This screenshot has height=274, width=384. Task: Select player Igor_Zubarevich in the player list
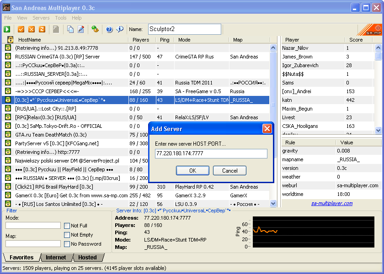(328, 65)
